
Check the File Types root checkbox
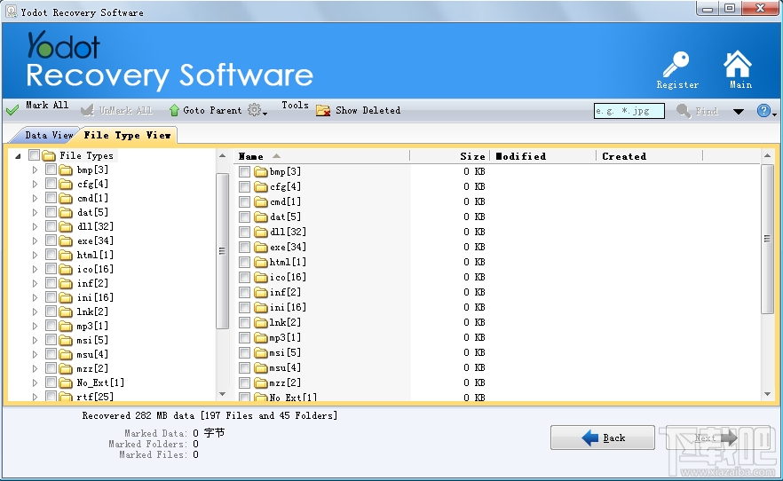coord(34,155)
